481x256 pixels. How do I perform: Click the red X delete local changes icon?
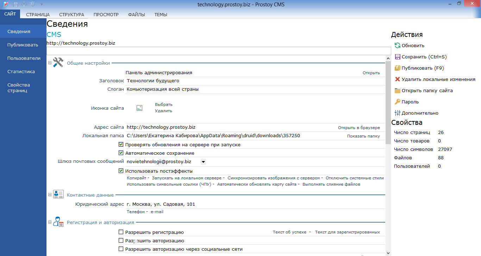coord(398,79)
